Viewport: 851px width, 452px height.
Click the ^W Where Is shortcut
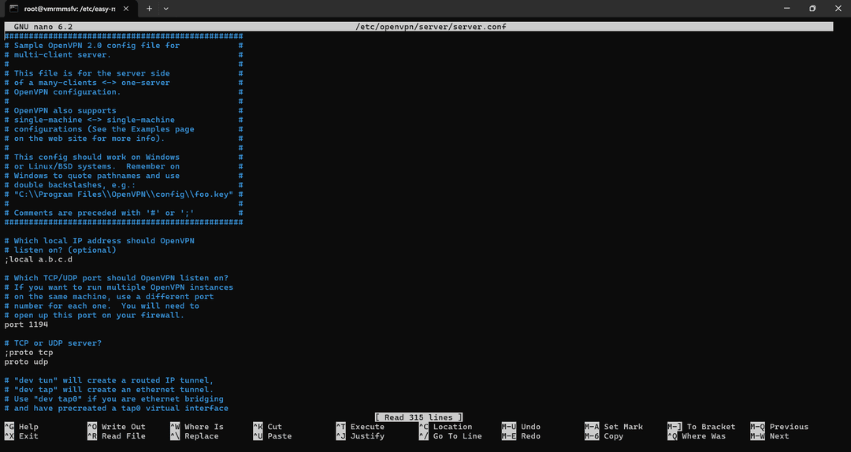[x=197, y=427]
